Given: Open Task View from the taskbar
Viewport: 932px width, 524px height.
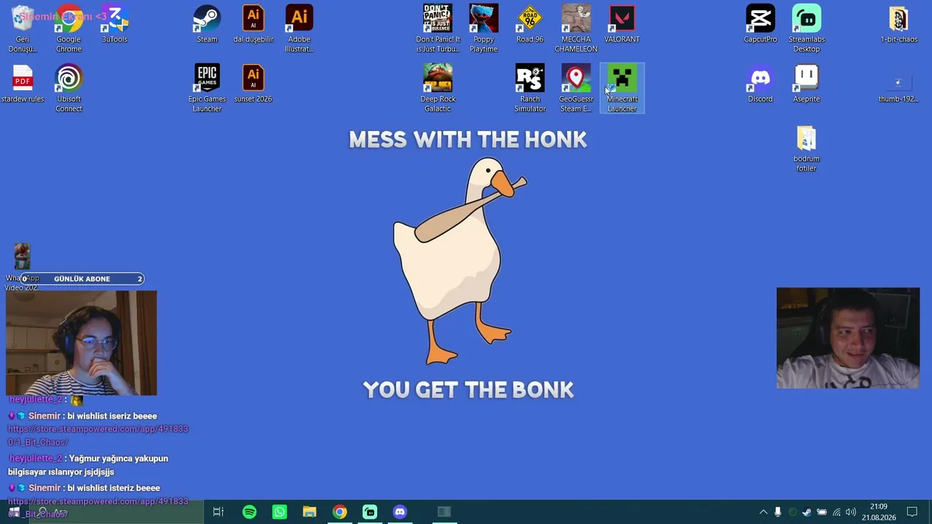Looking at the screenshot, I should (218, 512).
